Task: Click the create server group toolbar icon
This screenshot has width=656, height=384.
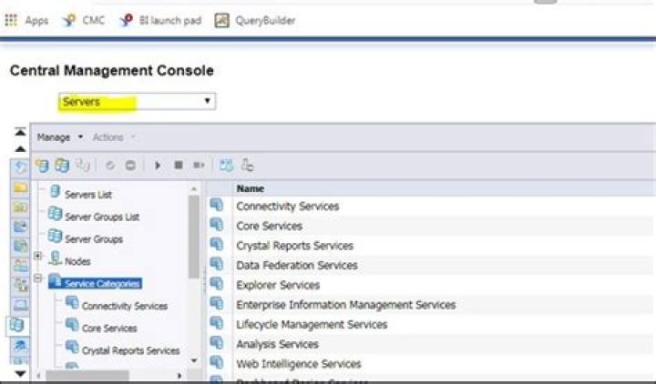Action: 62,166
